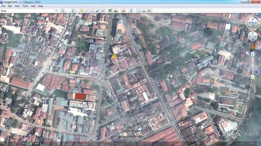Click The White Spa placemark pin

pos(113,56)
